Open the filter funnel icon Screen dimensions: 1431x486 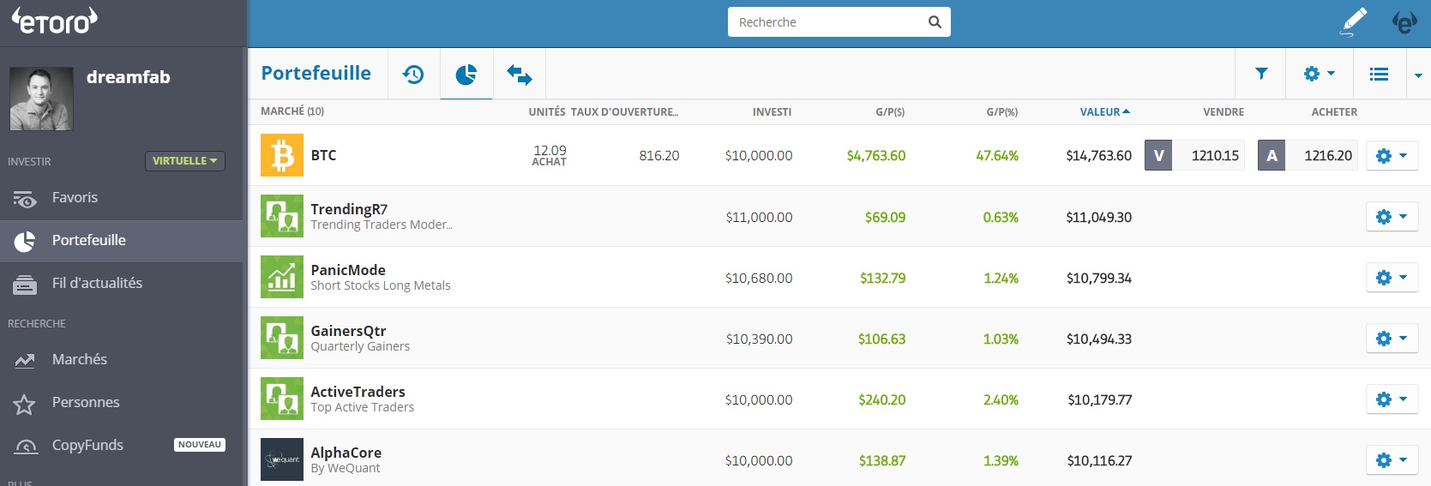tap(1261, 74)
